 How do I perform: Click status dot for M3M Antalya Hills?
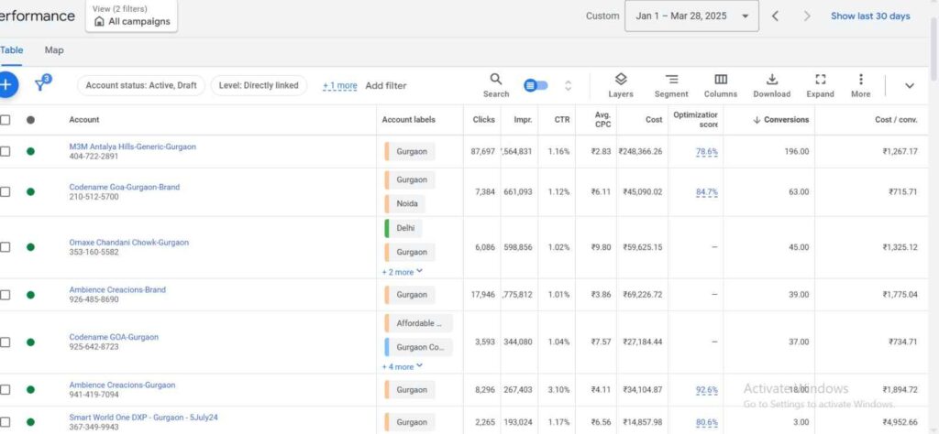coord(30,151)
